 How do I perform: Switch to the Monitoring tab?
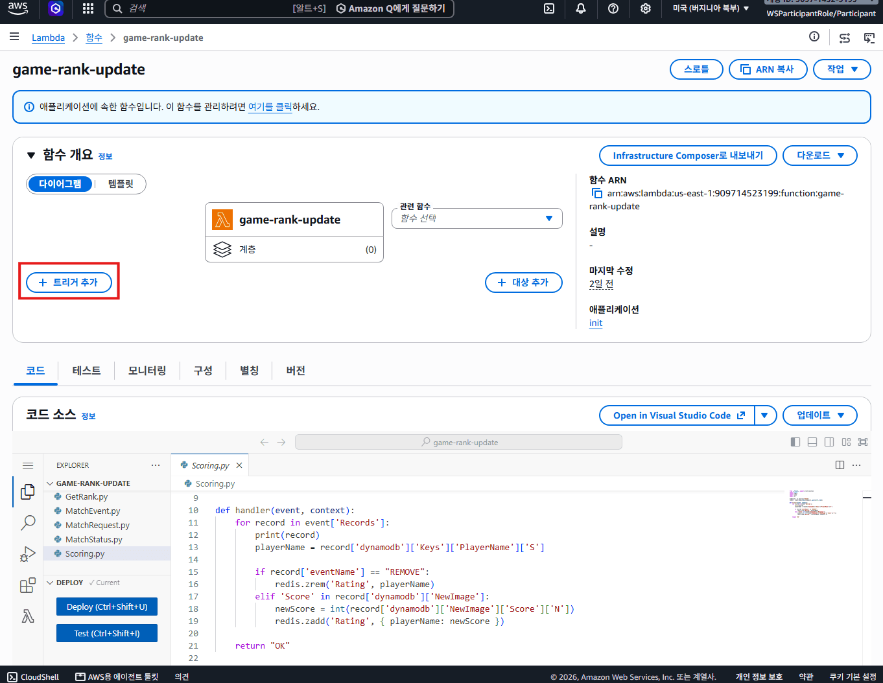tap(147, 371)
